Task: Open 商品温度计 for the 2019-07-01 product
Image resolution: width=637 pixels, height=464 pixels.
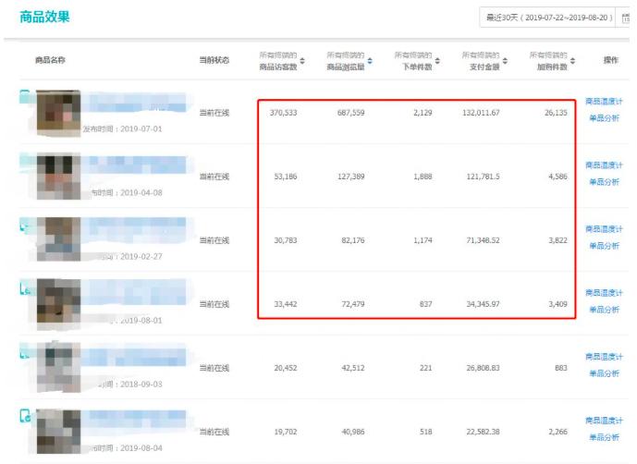Action: point(604,102)
